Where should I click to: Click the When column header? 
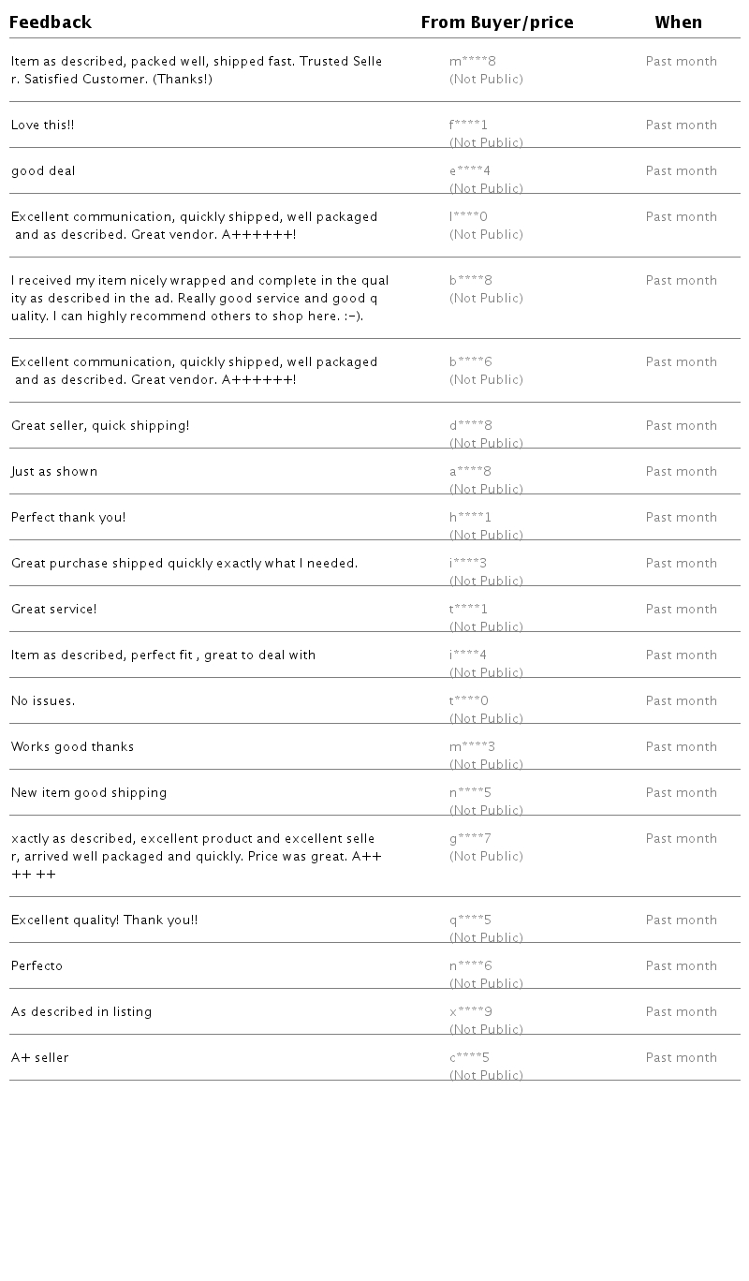pos(678,22)
